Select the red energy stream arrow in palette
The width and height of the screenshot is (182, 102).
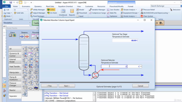point(27,37)
